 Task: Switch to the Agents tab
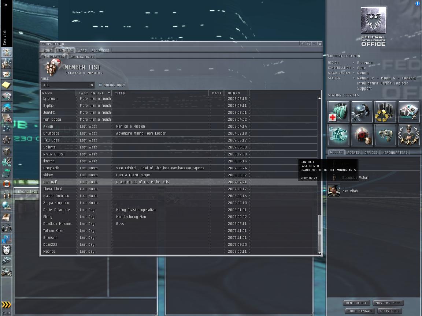(x=353, y=153)
